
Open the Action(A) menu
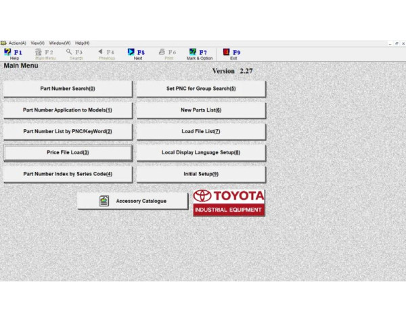pyautogui.click(x=17, y=43)
